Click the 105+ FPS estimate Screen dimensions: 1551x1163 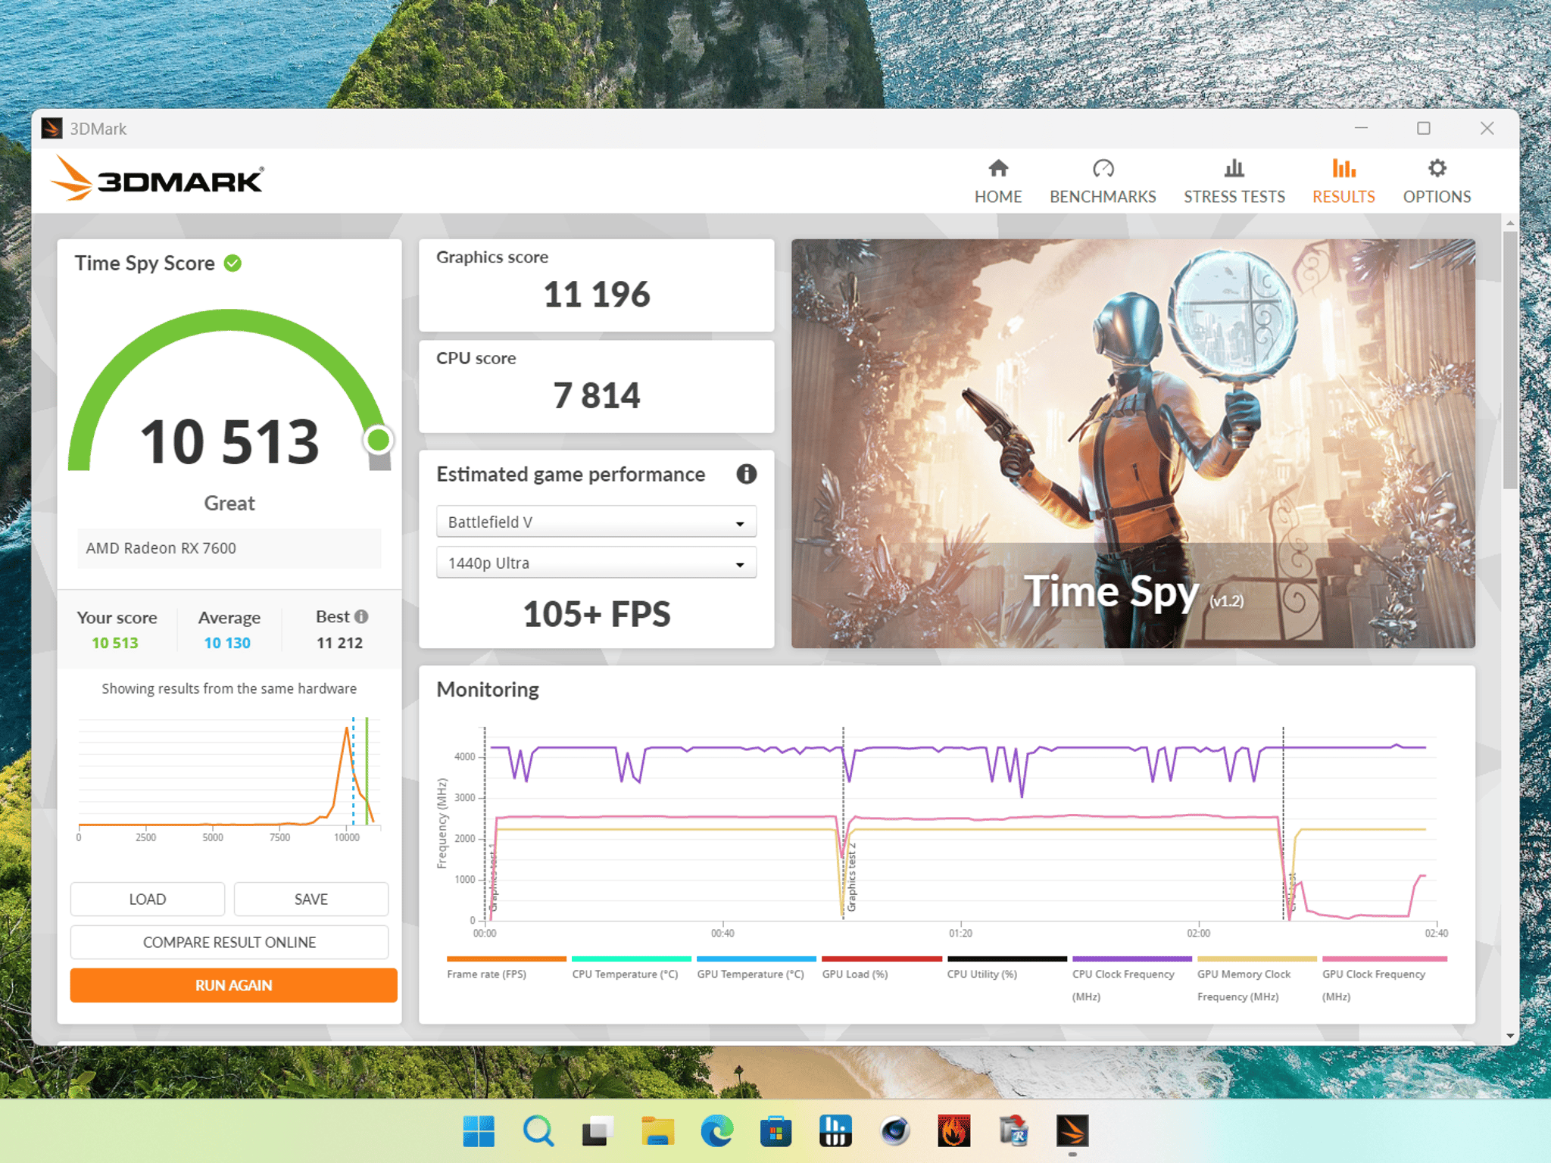[x=596, y=614]
